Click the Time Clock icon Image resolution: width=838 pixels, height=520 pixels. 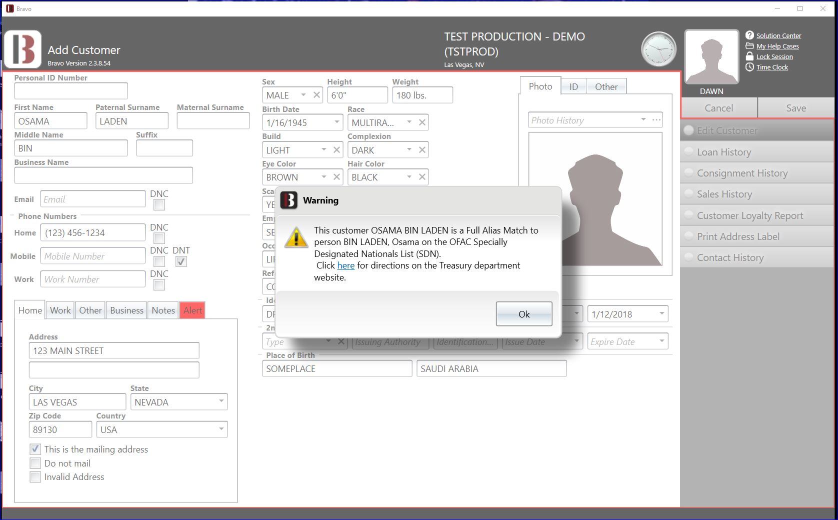749,67
